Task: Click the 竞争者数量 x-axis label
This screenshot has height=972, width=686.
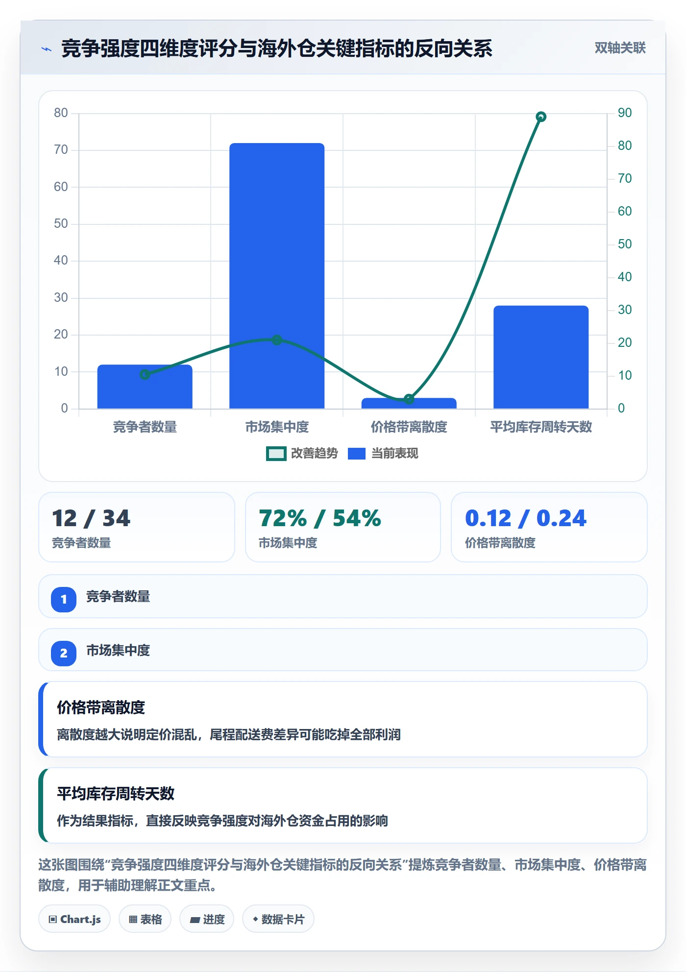Action: (145, 427)
